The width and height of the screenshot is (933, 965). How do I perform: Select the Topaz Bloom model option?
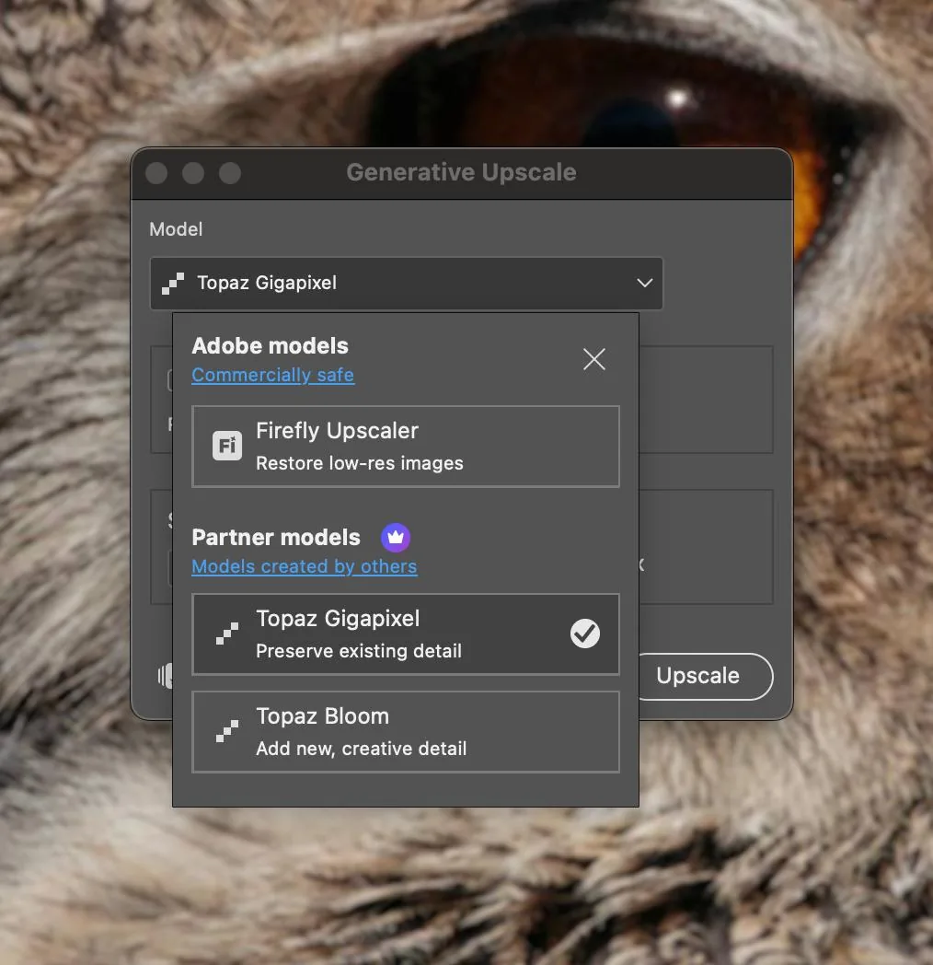point(405,732)
